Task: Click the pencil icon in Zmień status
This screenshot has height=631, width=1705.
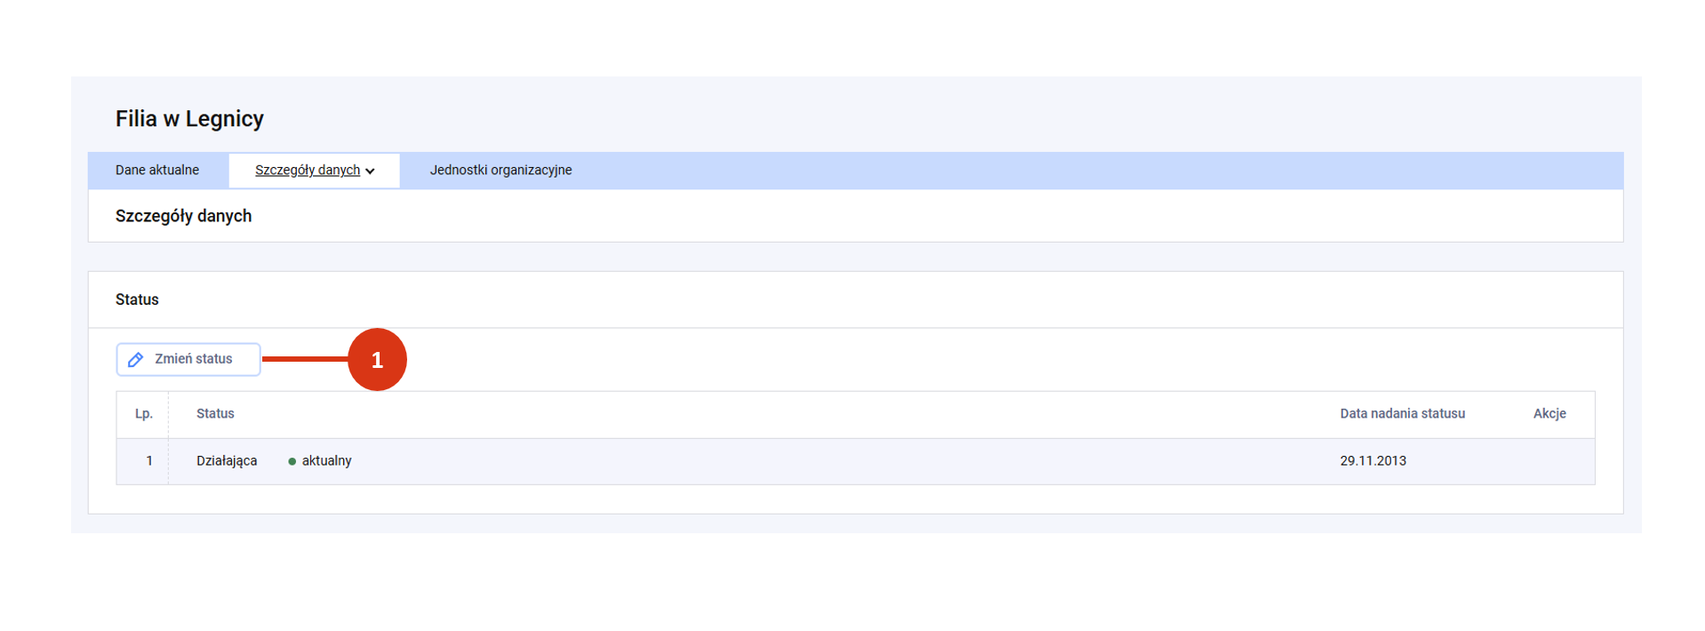Action: [136, 360]
